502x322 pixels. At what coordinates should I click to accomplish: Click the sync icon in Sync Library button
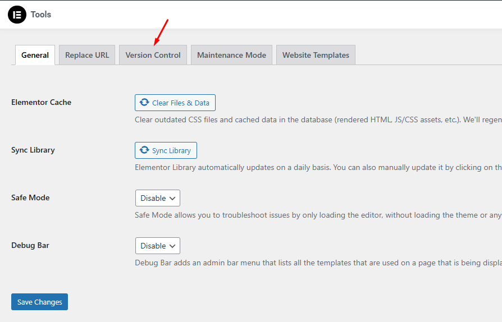tap(144, 150)
